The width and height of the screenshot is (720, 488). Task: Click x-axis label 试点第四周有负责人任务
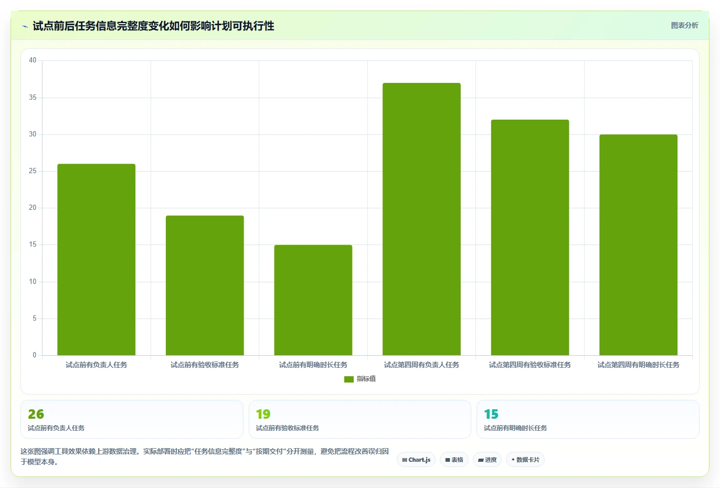[x=421, y=365]
